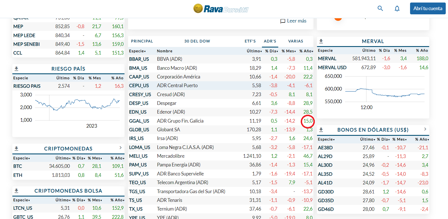
Task: Switch to the ETF'S tab
Action: click(250, 41)
